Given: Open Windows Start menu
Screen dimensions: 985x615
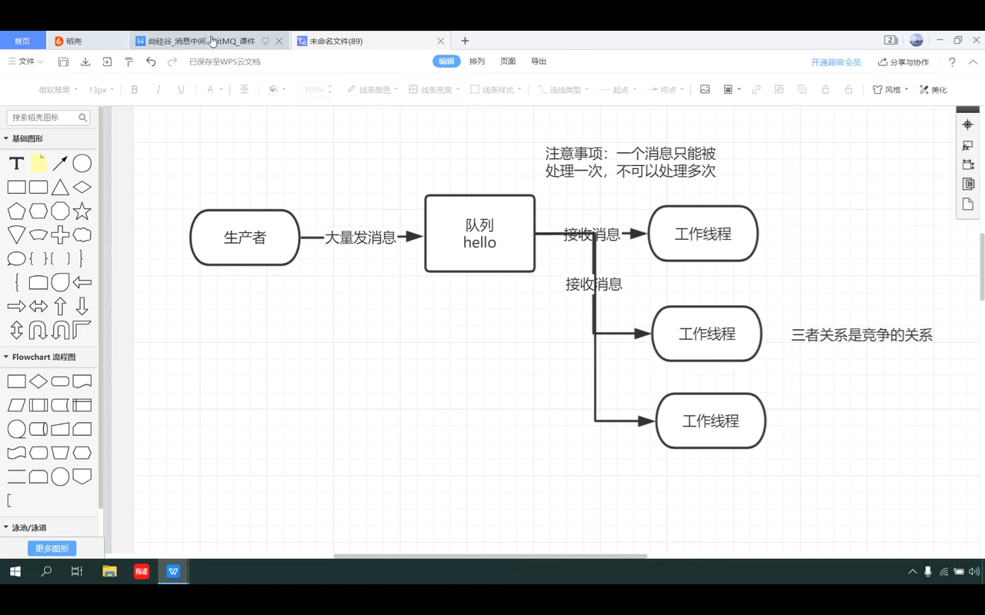Looking at the screenshot, I should click(x=15, y=571).
